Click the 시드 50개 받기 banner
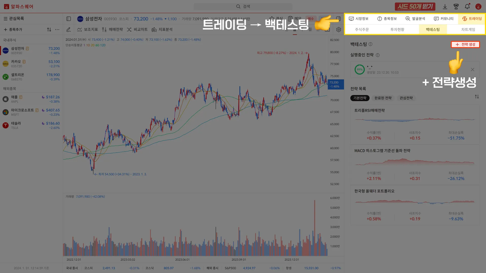 pyautogui.click(x=415, y=7)
